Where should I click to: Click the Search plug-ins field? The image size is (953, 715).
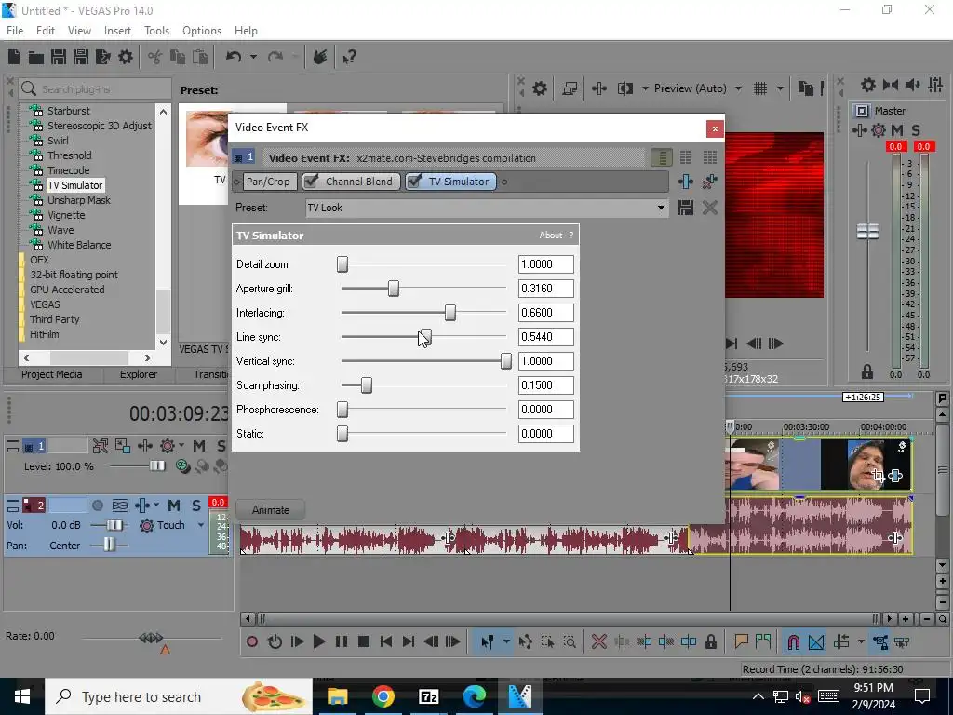click(x=95, y=89)
